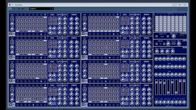Toggle the plugin bypass power button

pos(10,9)
